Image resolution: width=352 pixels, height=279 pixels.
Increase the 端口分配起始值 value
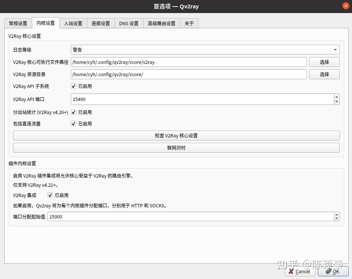coord(337,215)
